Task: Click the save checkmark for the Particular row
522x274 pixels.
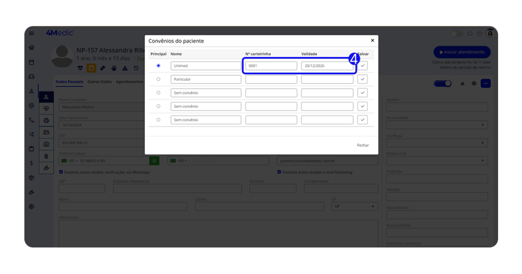Action: click(362, 79)
